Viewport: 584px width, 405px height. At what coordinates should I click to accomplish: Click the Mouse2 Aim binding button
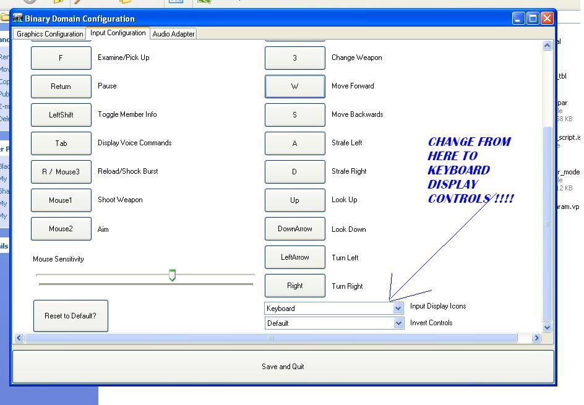[x=61, y=229]
